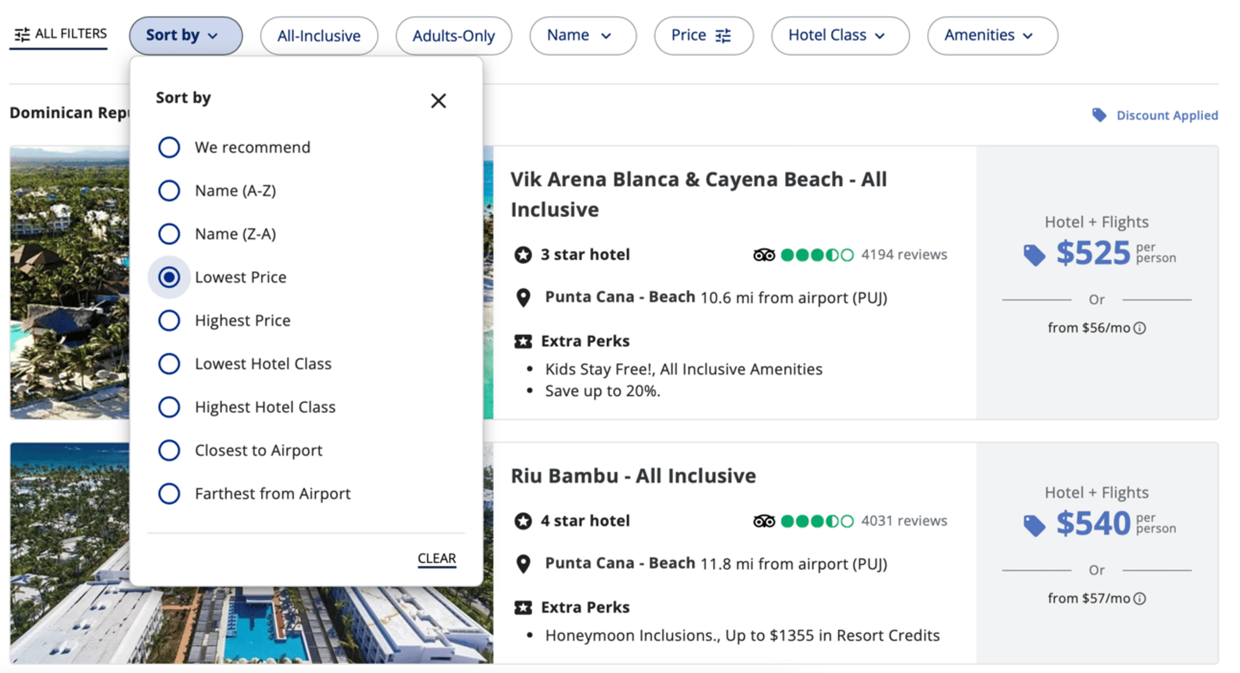Viewport: 1240px width, 673px height.
Task: Click the info icon next to $56/mo
Action: coord(1139,328)
